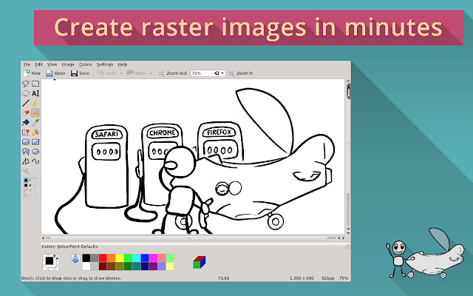Select the Elliptical selection tool

click(x=26, y=93)
